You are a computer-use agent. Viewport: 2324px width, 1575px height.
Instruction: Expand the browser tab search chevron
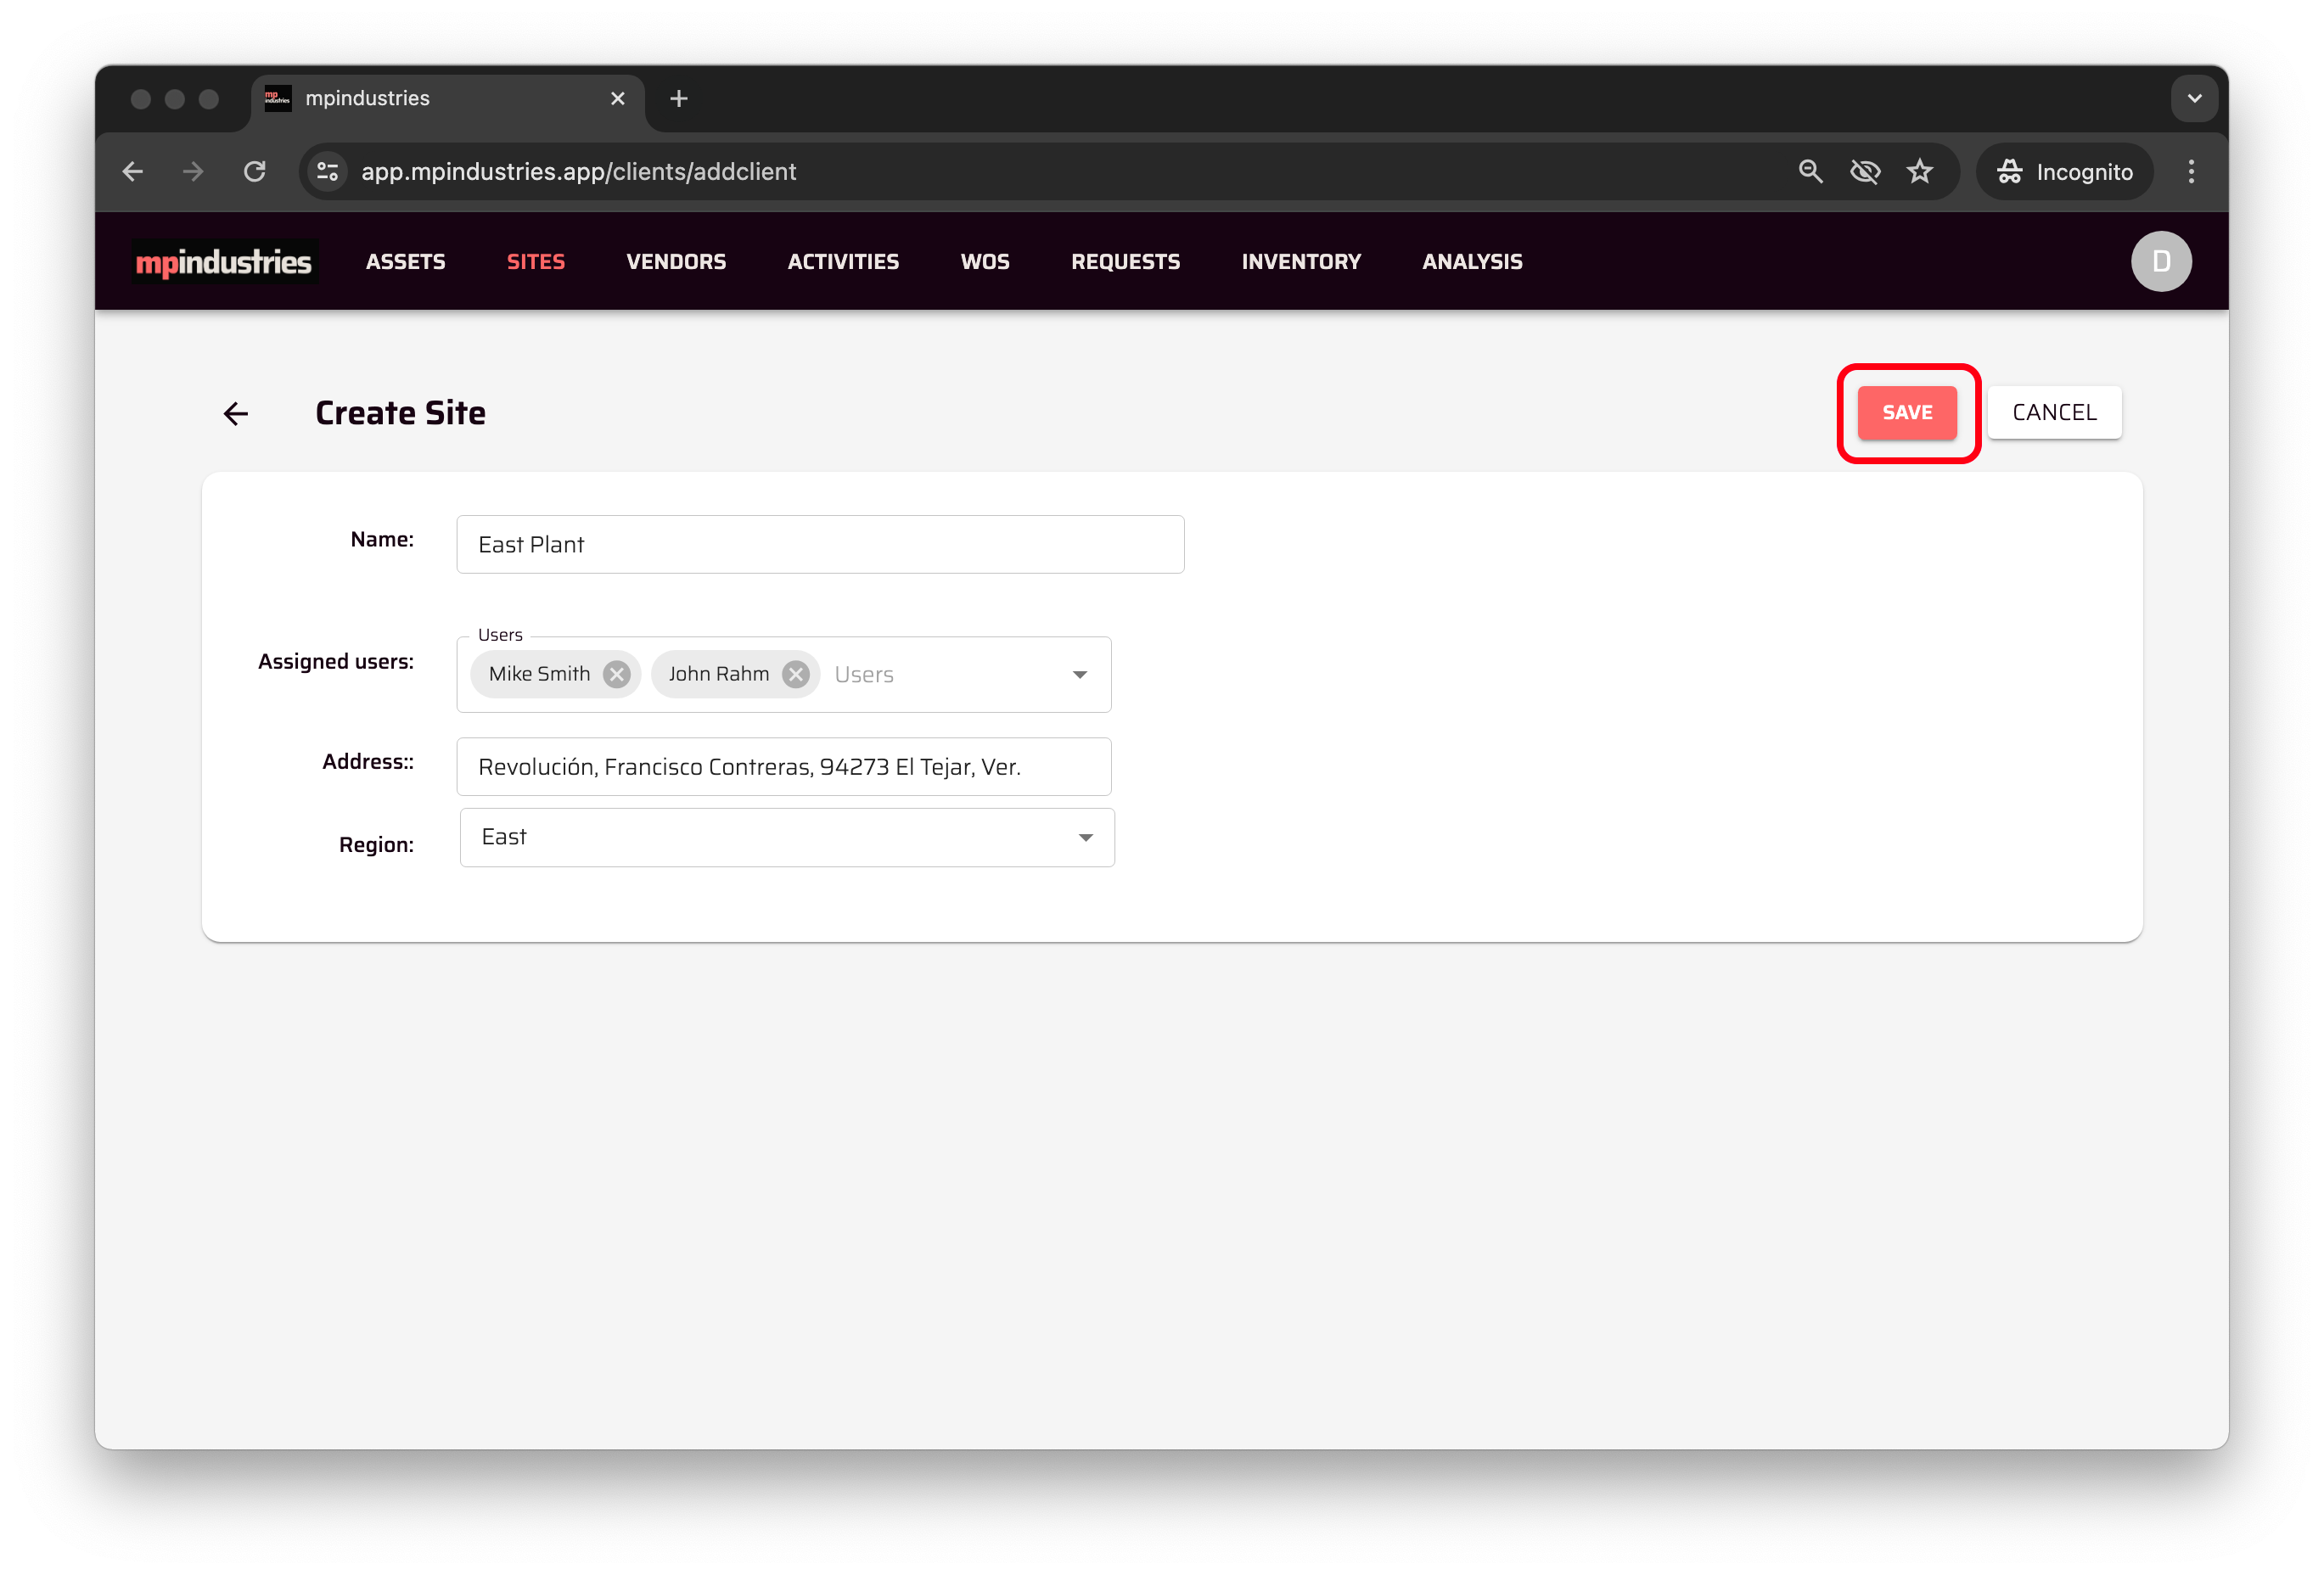pos(2194,99)
